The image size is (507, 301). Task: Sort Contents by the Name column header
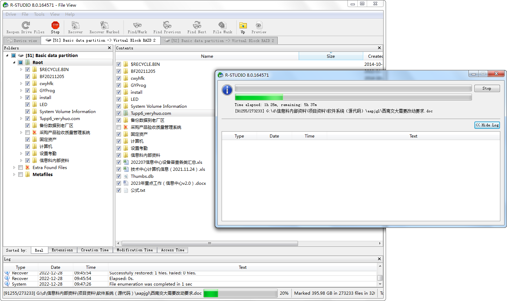(x=207, y=56)
